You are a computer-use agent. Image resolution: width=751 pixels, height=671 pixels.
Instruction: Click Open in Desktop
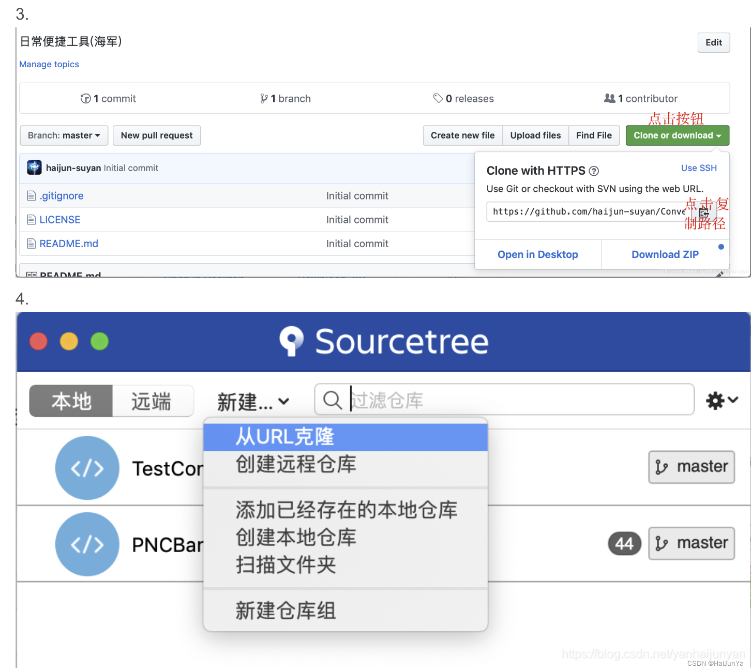coord(538,254)
